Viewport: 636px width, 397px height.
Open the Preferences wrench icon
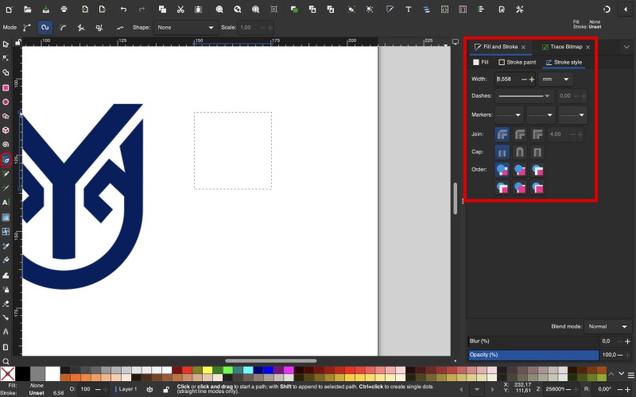click(520, 10)
